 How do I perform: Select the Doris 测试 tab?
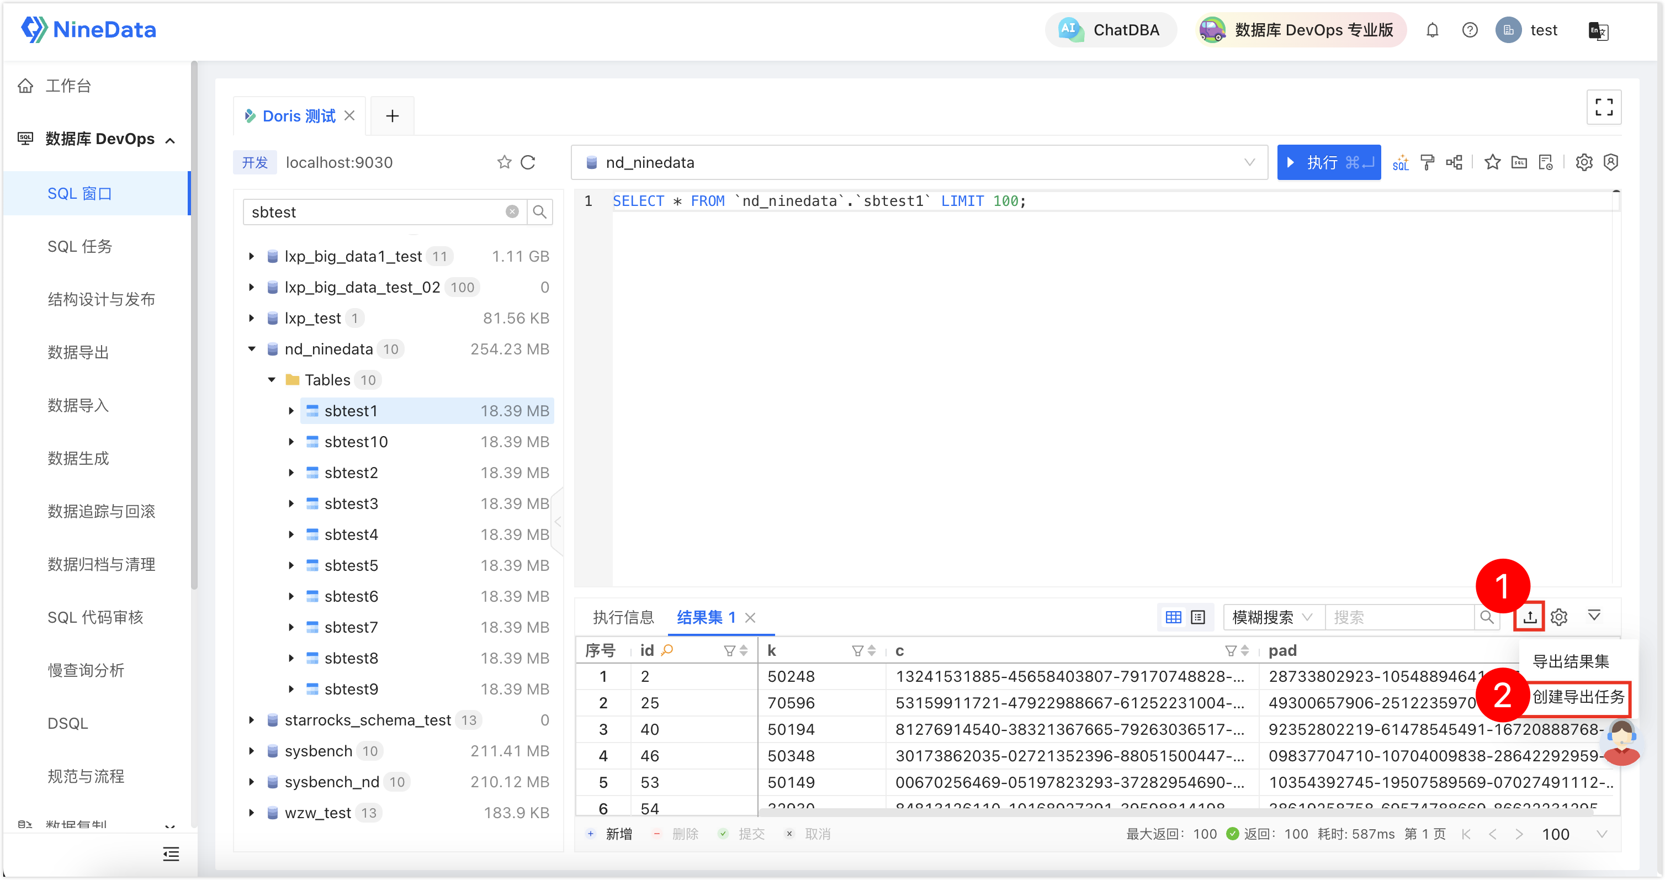click(x=299, y=116)
